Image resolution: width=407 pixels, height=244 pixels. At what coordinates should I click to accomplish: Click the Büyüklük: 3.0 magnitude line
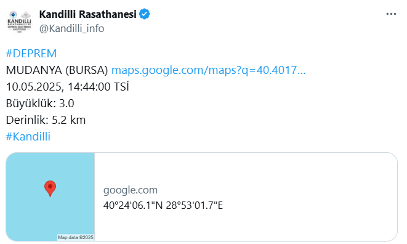click(40, 104)
